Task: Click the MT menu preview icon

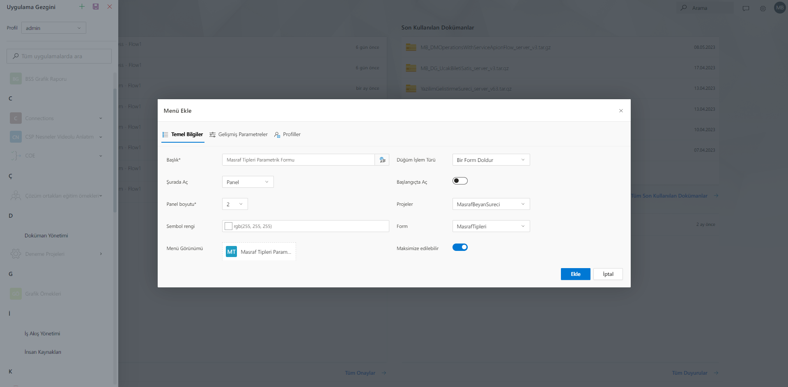Action: coord(232,252)
